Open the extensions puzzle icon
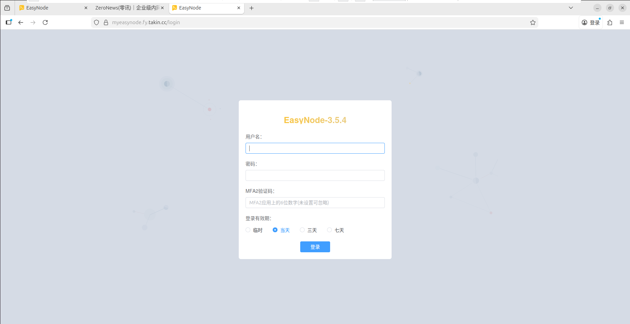This screenshot has width=630, height=324. click(x=610, y=22)
